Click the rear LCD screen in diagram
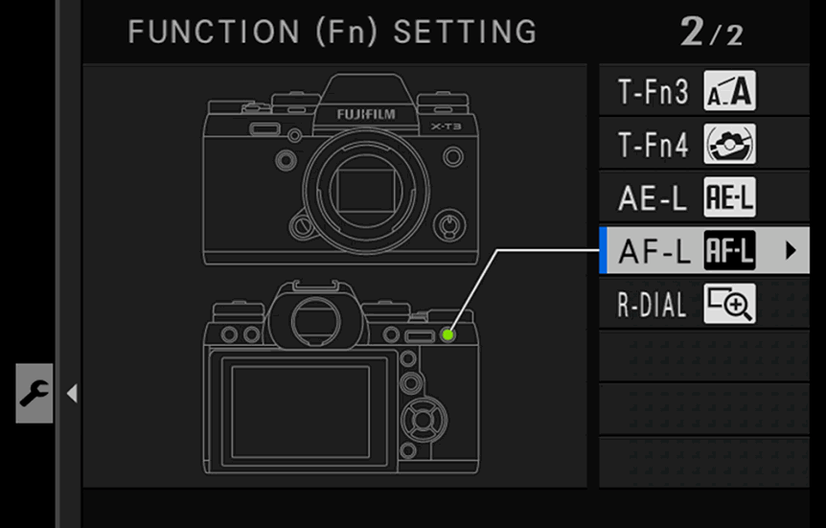This screenshot has width=826, height=528. [301, 413]
